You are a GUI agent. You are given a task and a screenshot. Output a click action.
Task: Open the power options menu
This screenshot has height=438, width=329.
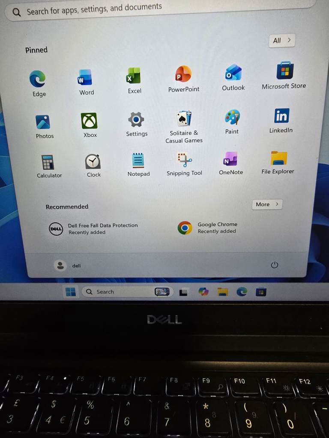coord(275,265)
